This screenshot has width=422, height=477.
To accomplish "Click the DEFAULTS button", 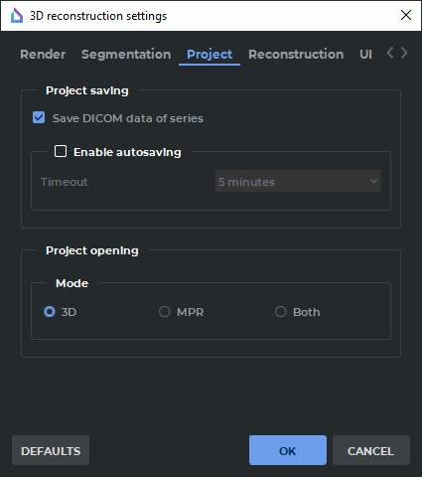I will click(x=51, y=450).
